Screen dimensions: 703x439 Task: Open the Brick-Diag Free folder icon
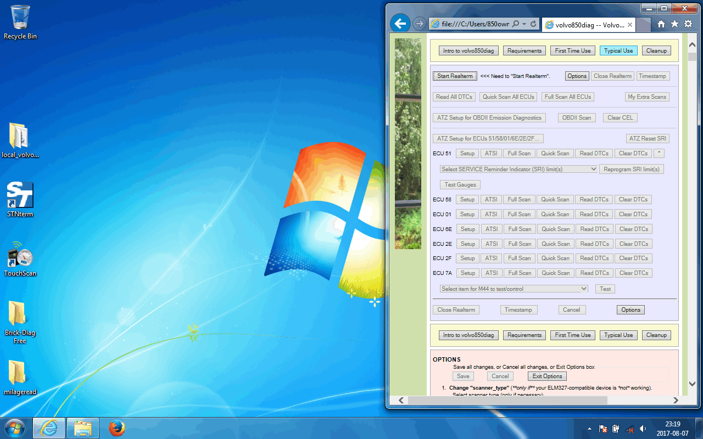coord(20,322)
